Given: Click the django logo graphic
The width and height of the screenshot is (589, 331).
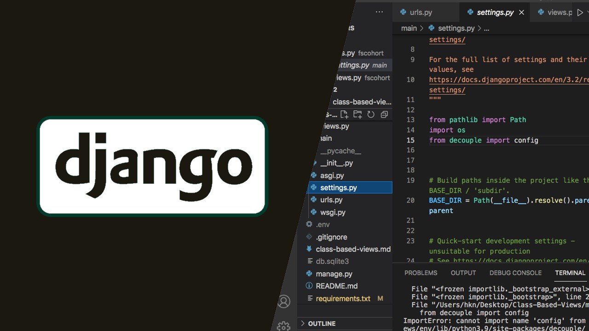Looking at the screenshot, I should [x=152, y=166].
